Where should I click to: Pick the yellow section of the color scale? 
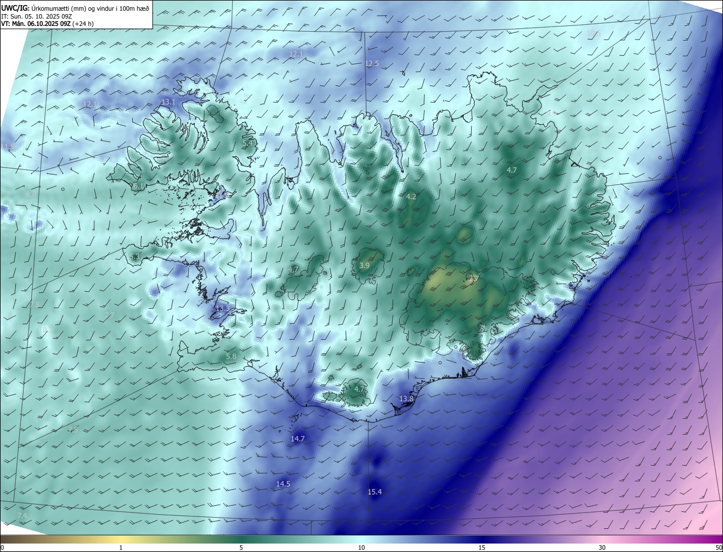coord(121,540)
